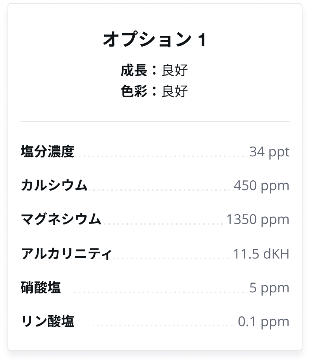Click the アルカリニティ row label
This screenshot has height=363, width=310.
66,254
